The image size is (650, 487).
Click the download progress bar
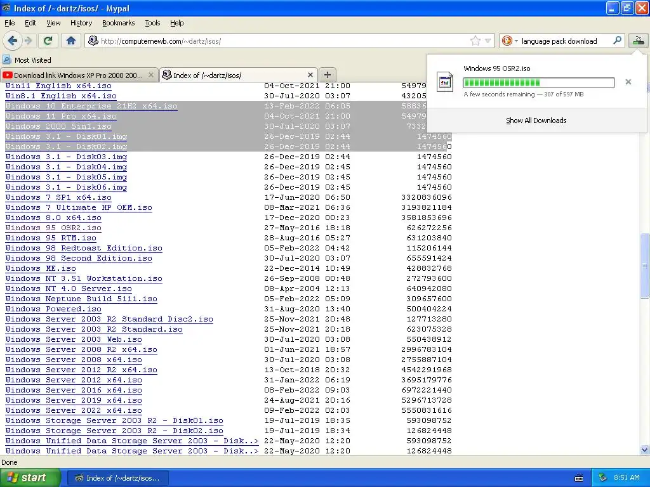point(538,82)
